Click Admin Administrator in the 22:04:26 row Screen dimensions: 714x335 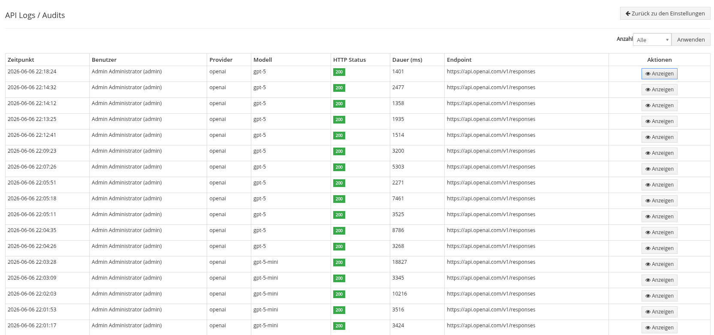click(127, 246)
